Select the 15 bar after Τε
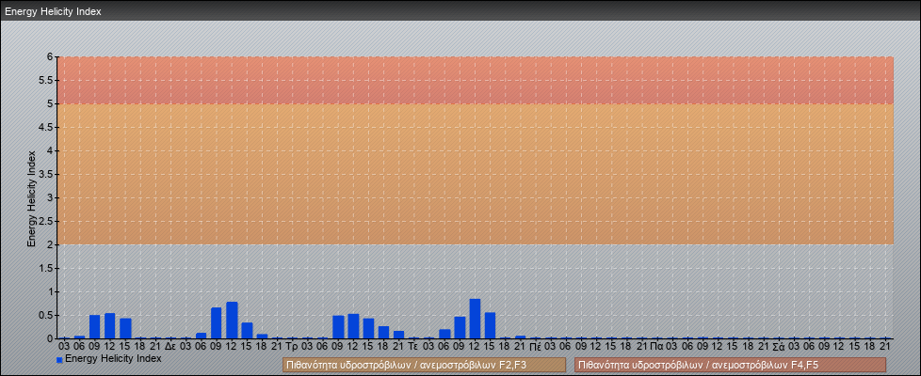Image resolution: width=921 pixels, height=376 pixels. click(490, 325)
